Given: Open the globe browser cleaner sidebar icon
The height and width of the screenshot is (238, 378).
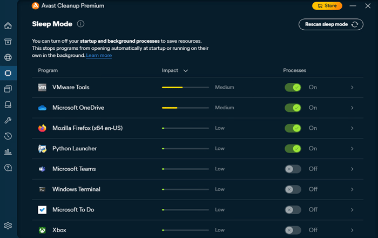Looking at the screenshot, I should point(8,57).
